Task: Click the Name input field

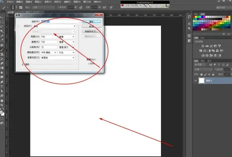Action: 60,22
